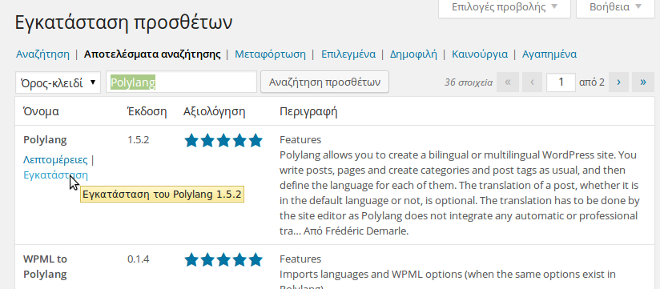Screen dimensions: 660x289
Task: Click Εγκατάσταση link for Polylang
Action: pyautogui.click(x=55, y=175)
